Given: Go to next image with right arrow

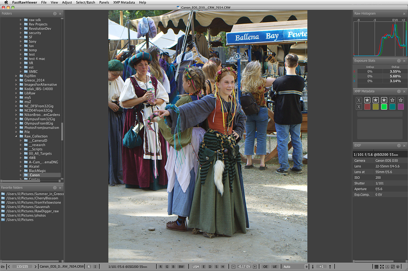Looking at the screenshot, I should point(35,267).
